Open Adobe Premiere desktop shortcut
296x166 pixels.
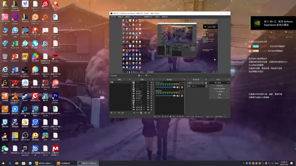coord(55,98)
